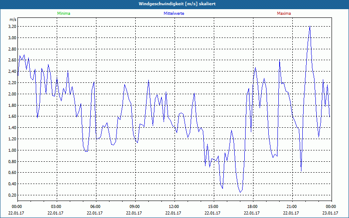Click the 1,60 y-axis value
The width and height of the screenshot is (349, 218).
point(13,116)
